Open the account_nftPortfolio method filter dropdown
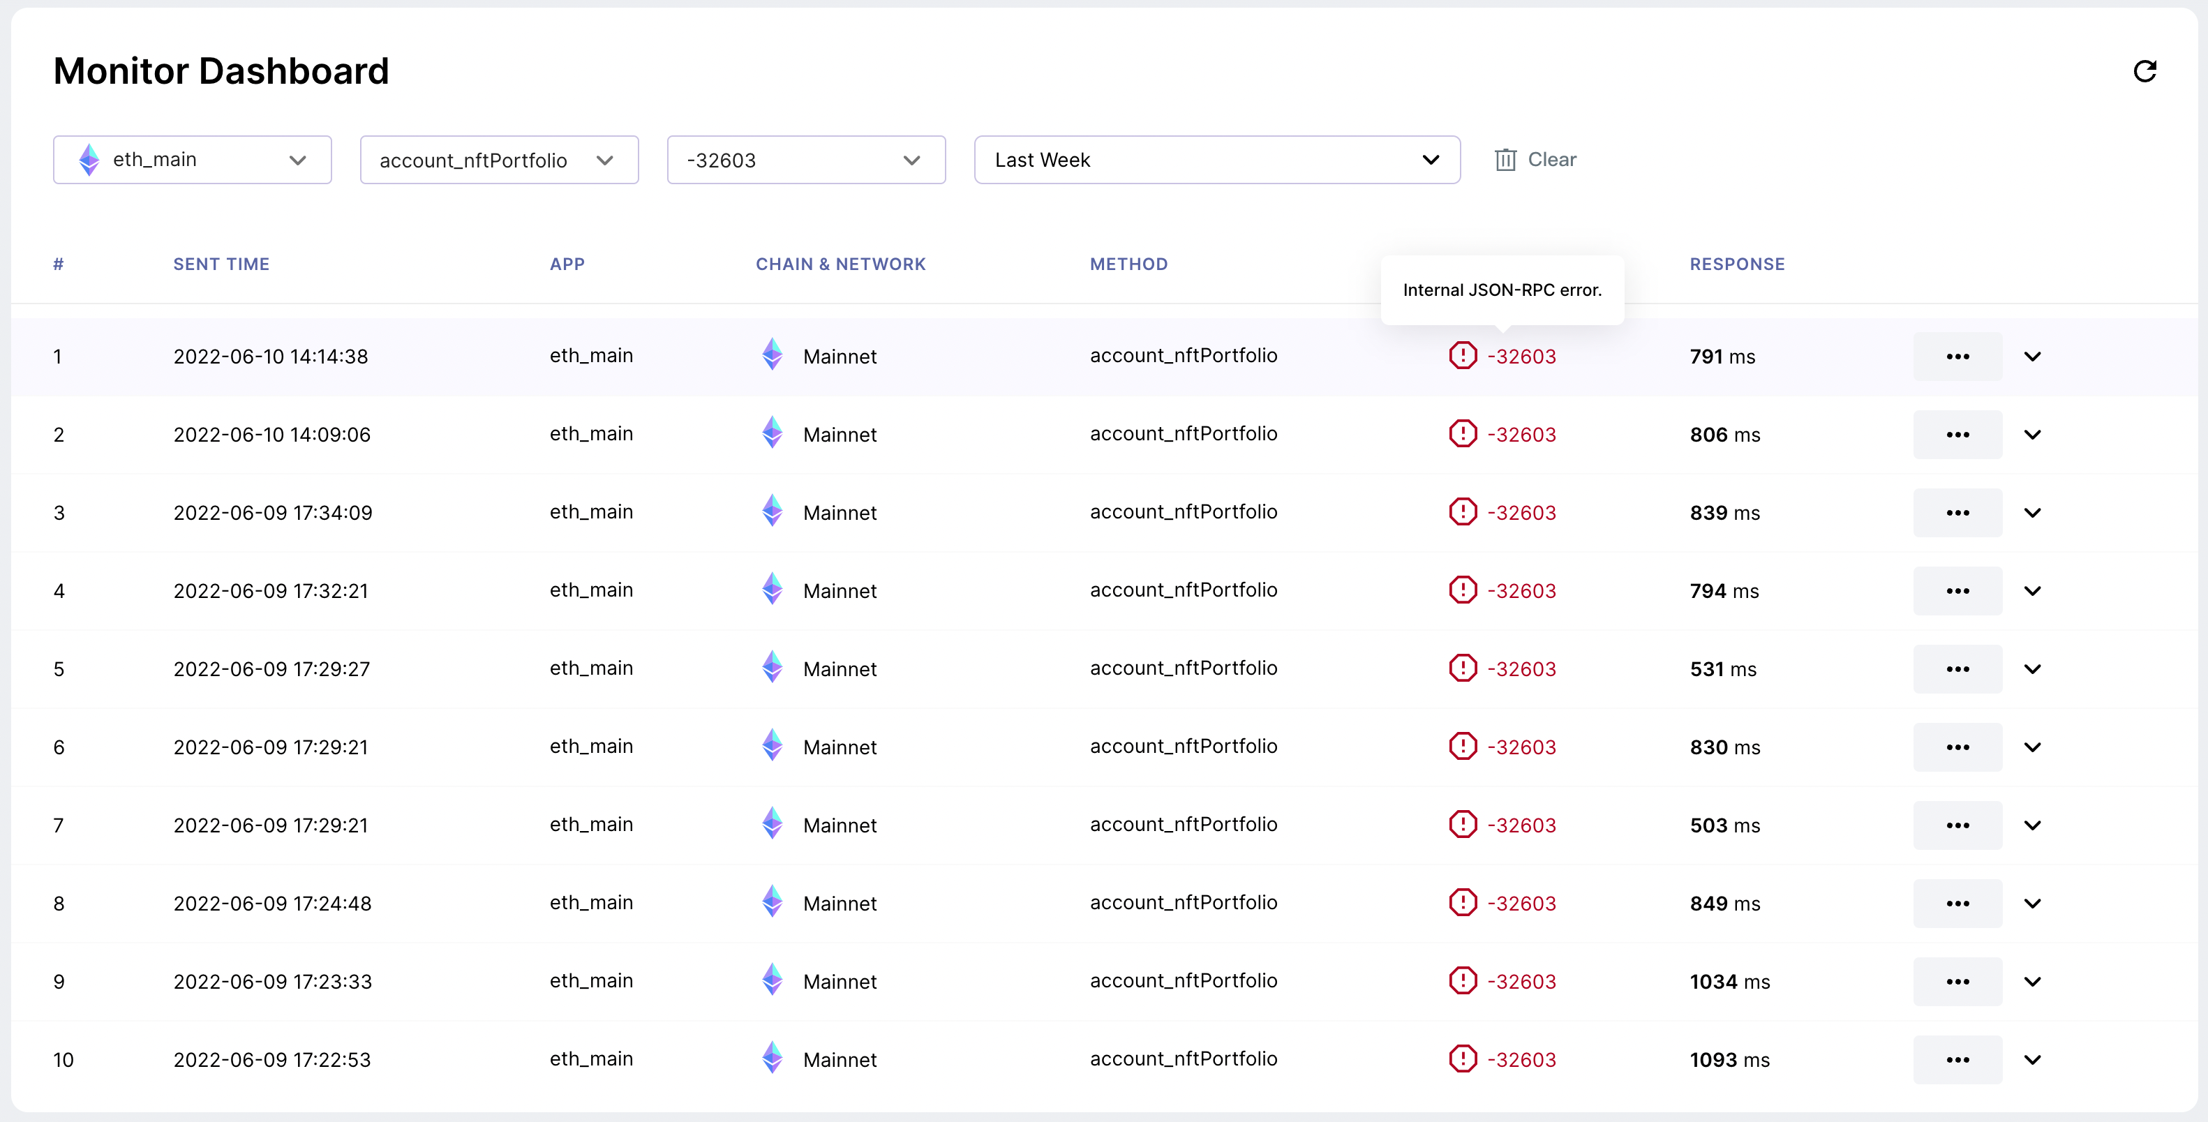The height and width of the screenshot is (1122, 2208). 499,159
